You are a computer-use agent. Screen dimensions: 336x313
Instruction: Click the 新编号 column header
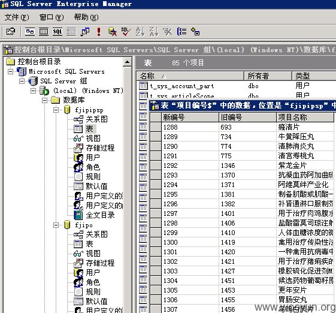(x=190, y=118)
